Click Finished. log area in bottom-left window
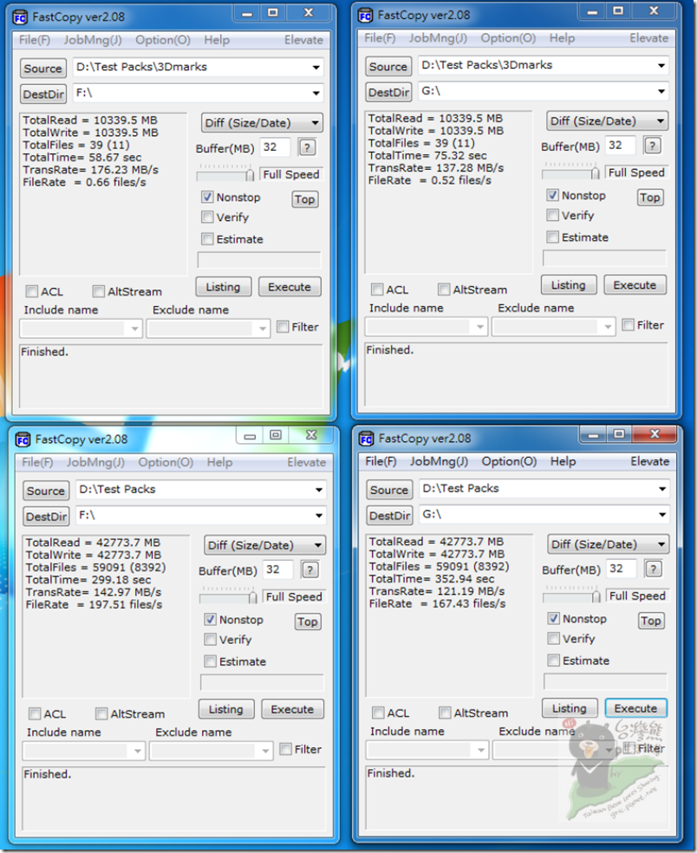697x853 pixels. click(x=173, y=798)
